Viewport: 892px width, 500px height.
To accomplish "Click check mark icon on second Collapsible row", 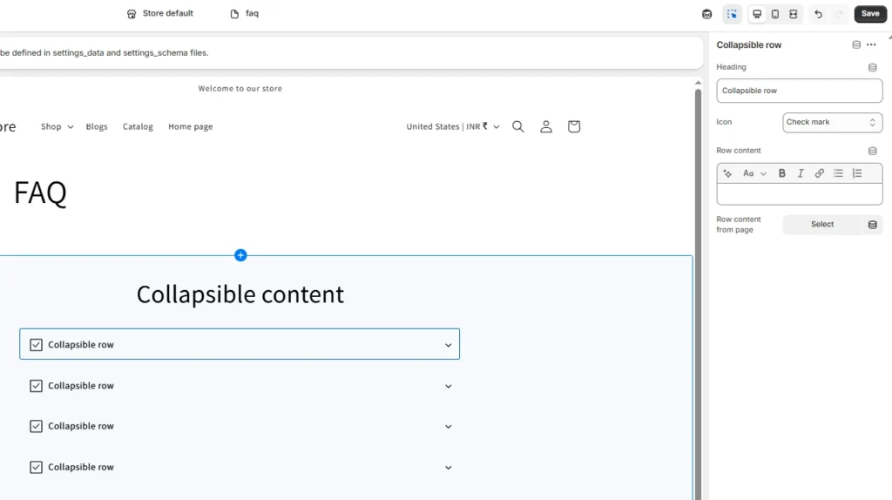I will [x=36, y=386].
